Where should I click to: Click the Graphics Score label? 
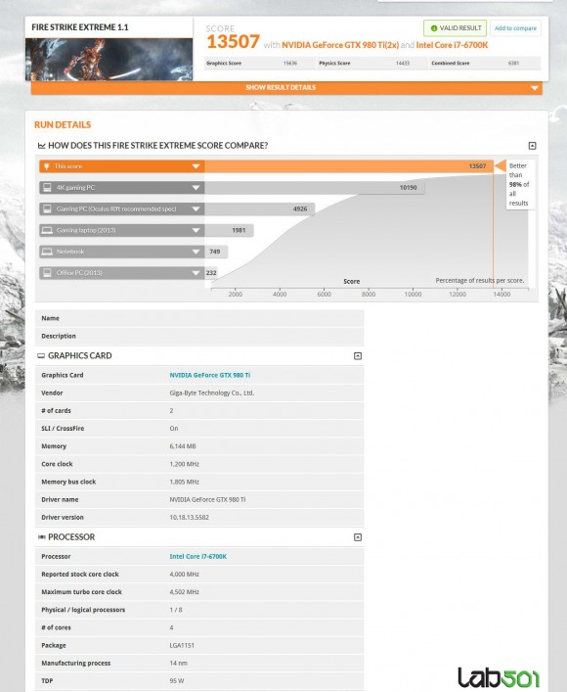pos(224,63)
